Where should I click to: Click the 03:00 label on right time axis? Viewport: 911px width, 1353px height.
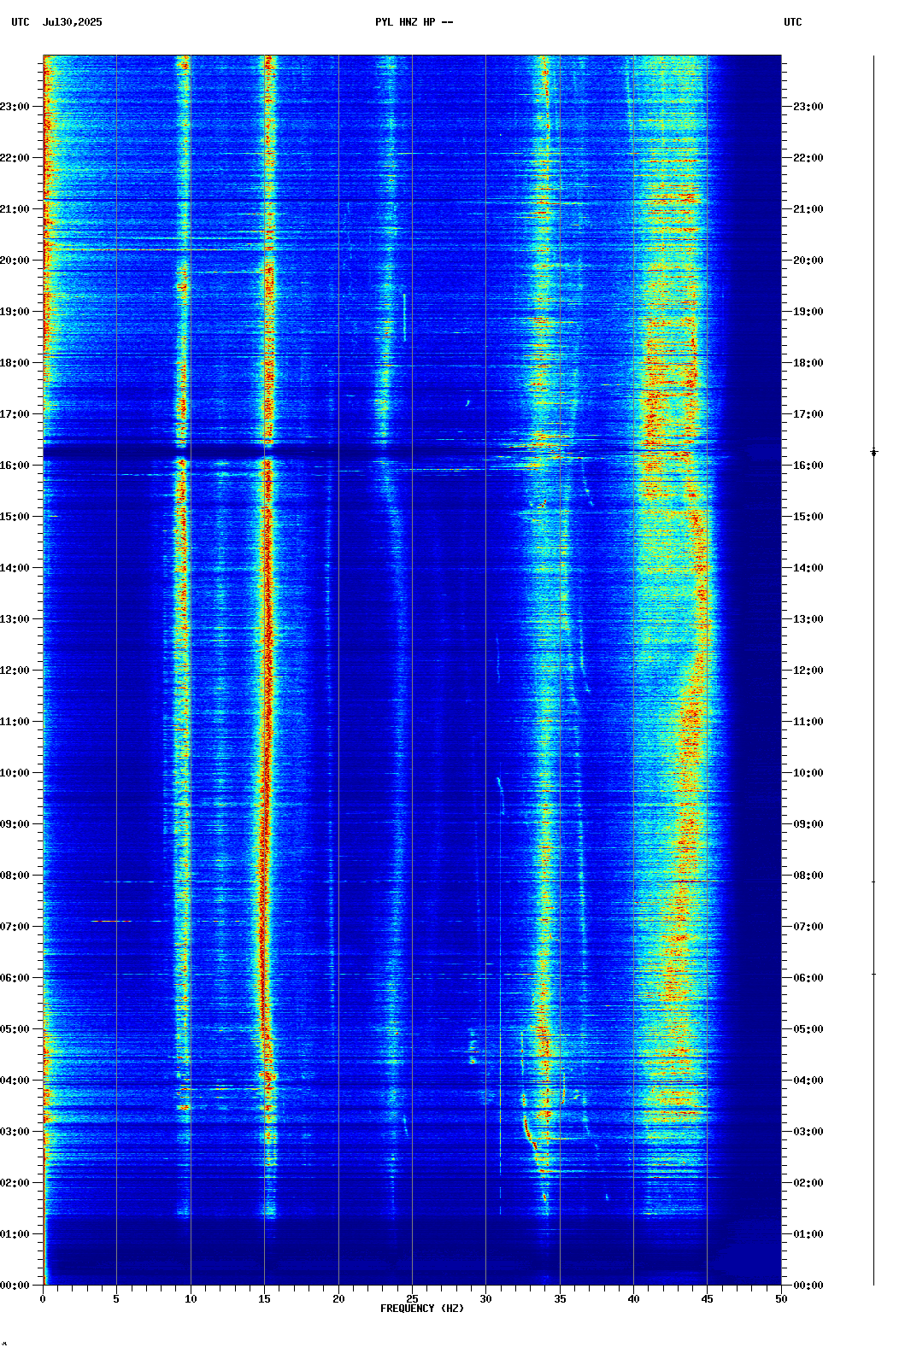point(808,1132)
